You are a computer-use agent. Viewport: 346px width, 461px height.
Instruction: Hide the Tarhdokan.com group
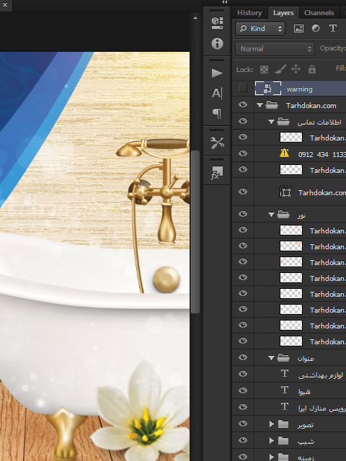coord(243,104)
